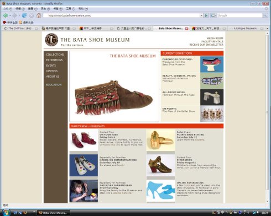Click the search magnifier icon by the Google box

(x=265, y=15)
